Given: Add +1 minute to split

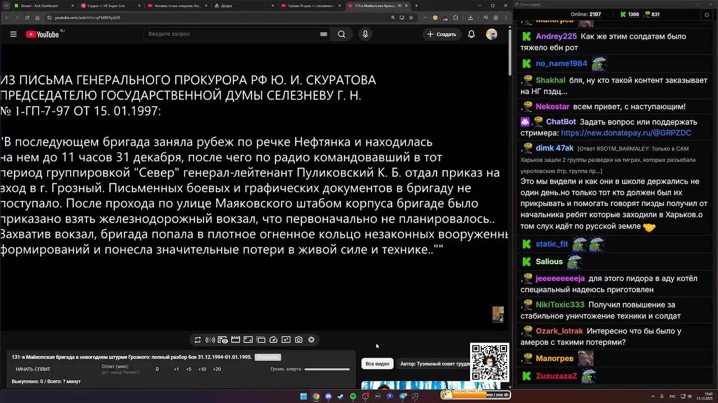Looking at the screenshot, I should pyautogui.click(x=176, y=369).
